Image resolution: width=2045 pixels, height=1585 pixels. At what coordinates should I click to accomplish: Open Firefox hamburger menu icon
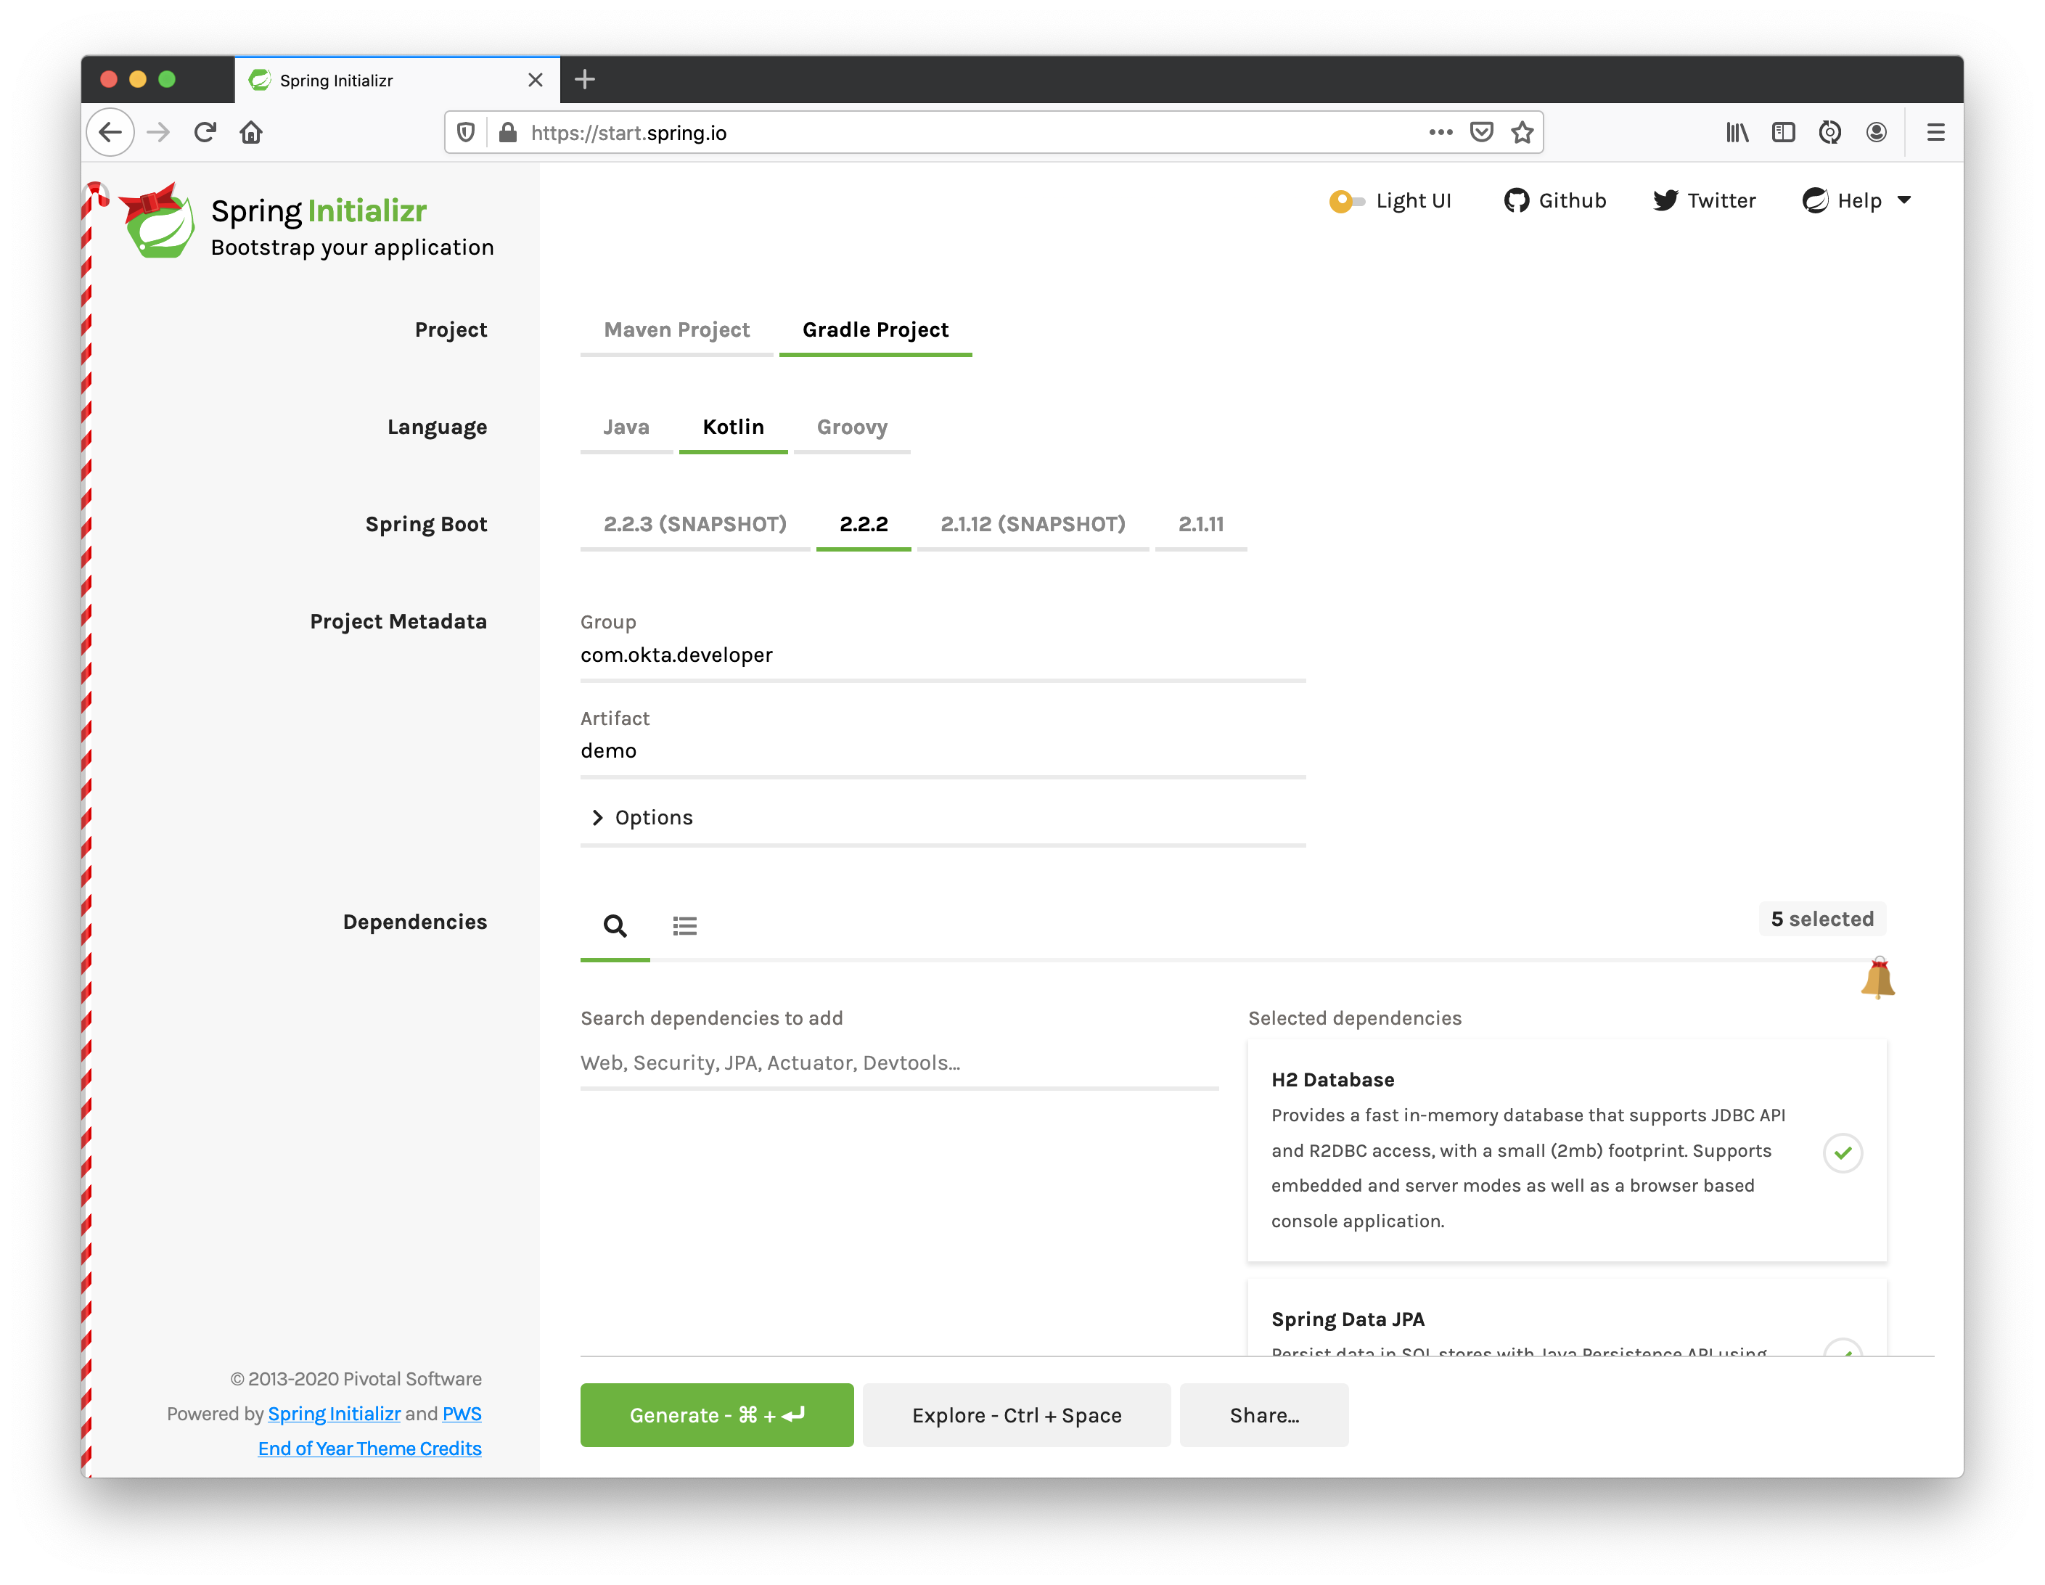pos(1935,132)
